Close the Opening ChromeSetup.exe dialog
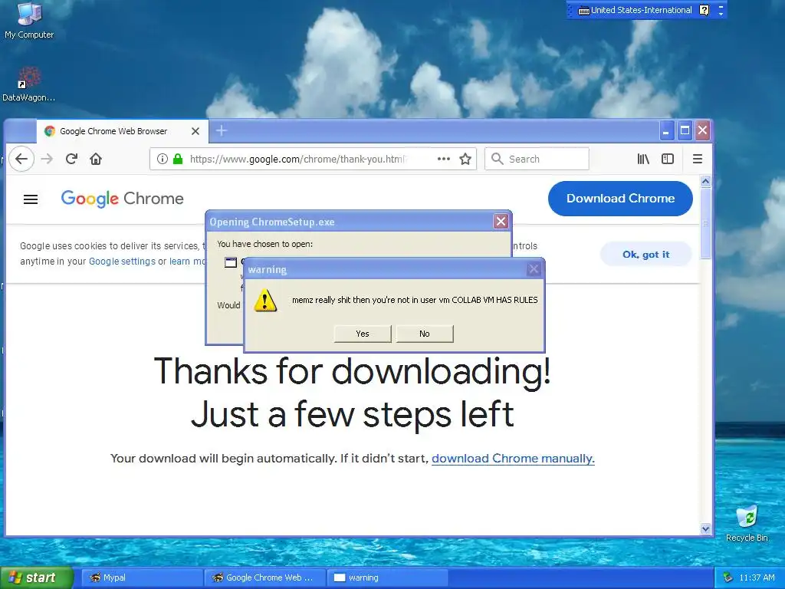785x589 pixels. click(x=501, y=222)
